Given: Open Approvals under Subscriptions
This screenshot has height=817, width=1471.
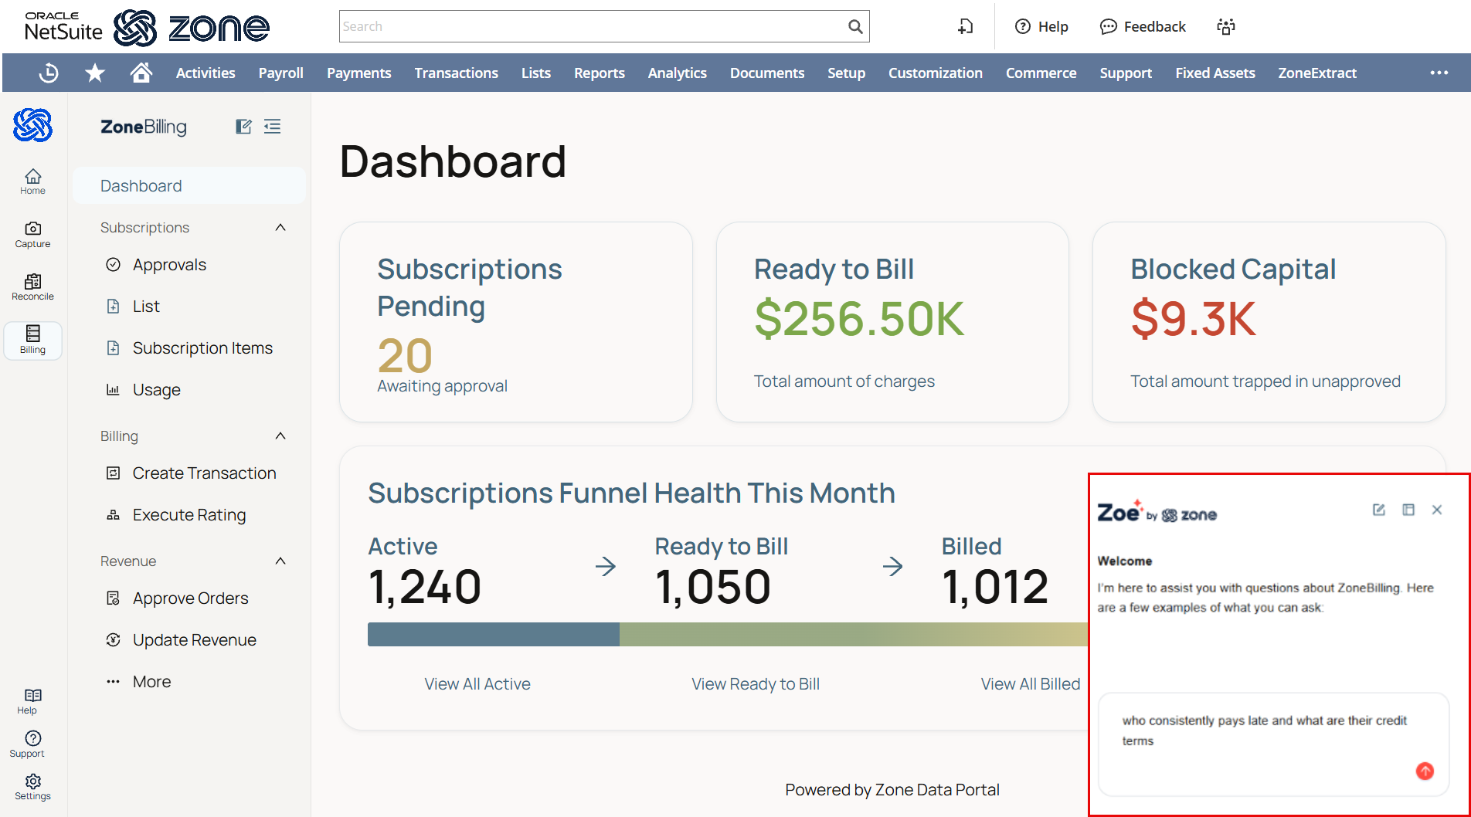Looking at the screenshot, I should point(169,265).
